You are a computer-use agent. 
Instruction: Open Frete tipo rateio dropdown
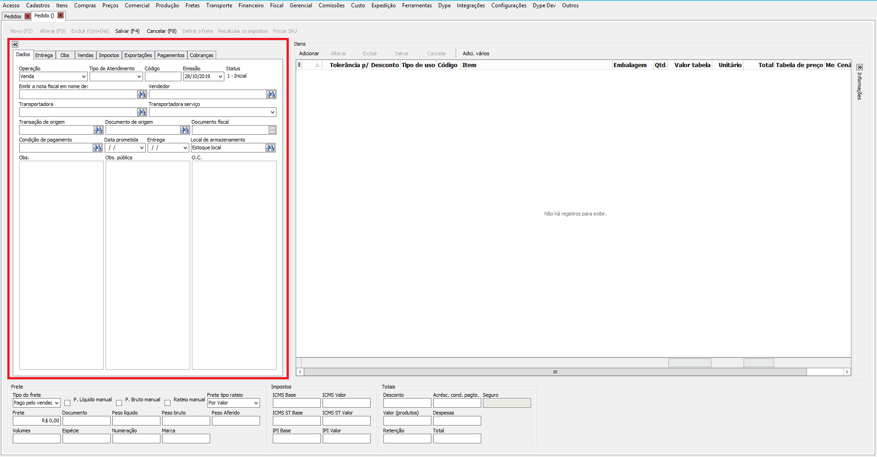[x=256, y=403]
